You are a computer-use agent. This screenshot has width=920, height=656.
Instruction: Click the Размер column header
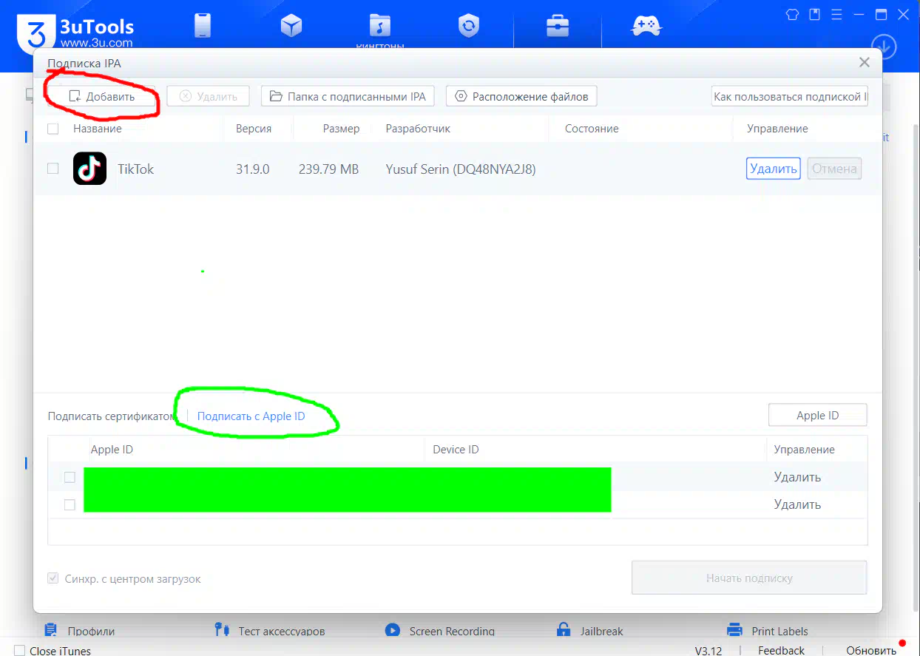coord(342,129)
